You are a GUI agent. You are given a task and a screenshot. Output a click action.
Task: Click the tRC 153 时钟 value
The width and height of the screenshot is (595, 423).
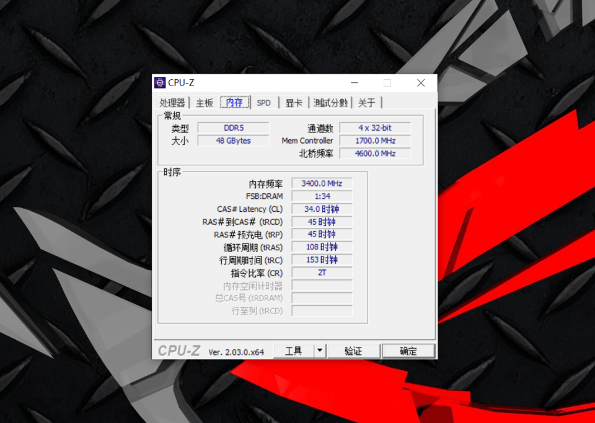(322, 259)
